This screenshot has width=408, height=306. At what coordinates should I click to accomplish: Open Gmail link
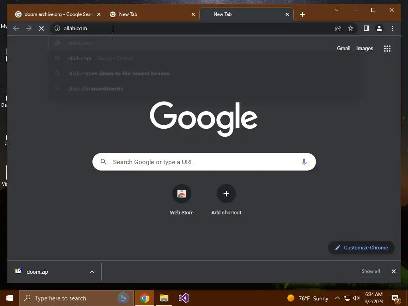[x=343, y=48]
